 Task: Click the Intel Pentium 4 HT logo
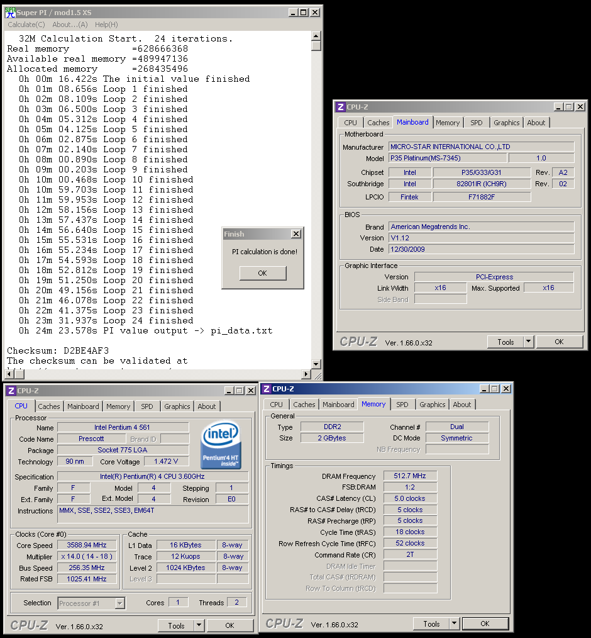pos(221,444)
